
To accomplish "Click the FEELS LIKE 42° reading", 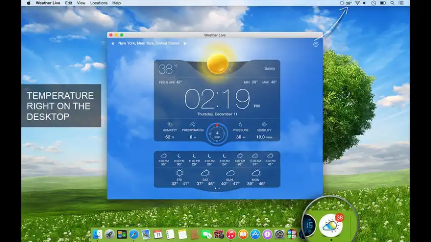I will (170, 82).
